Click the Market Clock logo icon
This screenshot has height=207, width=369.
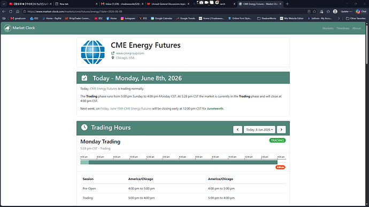pyautogui.click(x=7, y=28)
